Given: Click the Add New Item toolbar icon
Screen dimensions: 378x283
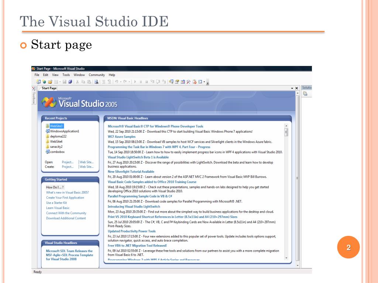Looking at the screenshot, I should 56,82.
